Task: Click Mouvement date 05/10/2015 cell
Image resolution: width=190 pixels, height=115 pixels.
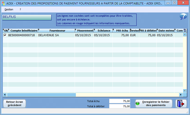Action: [84, 35]
